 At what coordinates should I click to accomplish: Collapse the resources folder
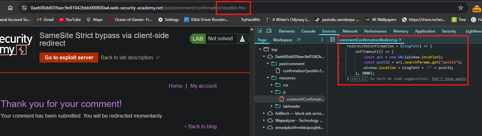(x=268, y=78)
